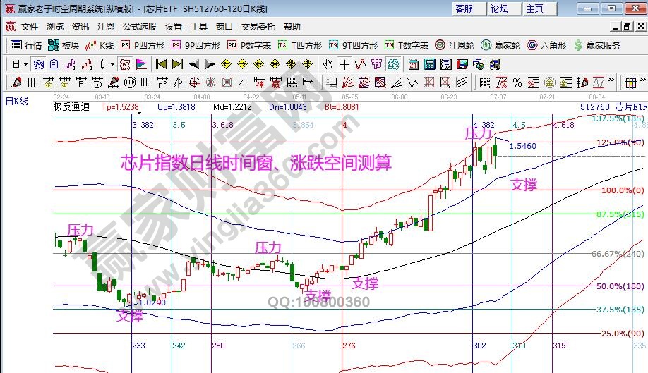Toggle the crosshair cursor tool
This screenshot has height=373, width=648.
(344, 64)
